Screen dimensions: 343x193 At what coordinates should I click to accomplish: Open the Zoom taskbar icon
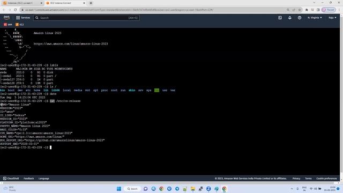208,189
